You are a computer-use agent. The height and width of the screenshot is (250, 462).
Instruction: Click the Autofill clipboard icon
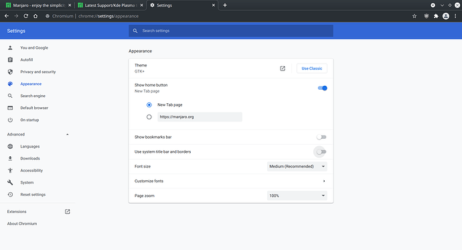pos(10,60)
